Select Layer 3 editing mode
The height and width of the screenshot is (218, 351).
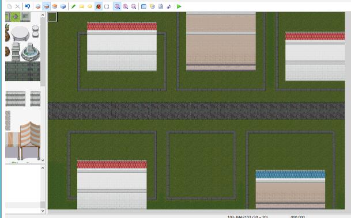point(55,6)
